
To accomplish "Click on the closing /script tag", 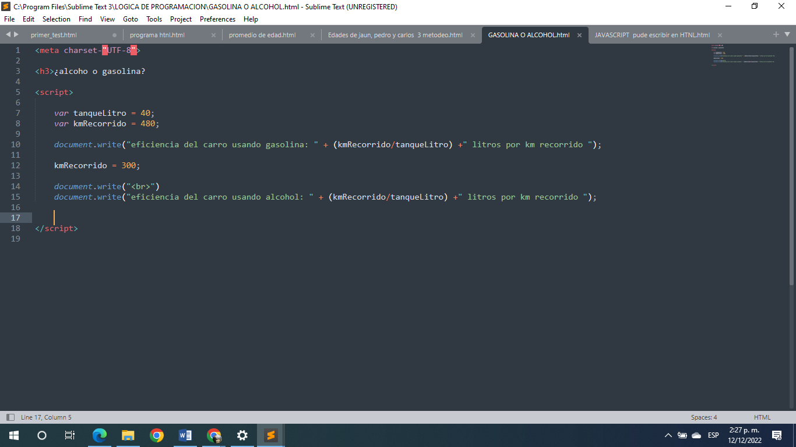I will [x=57, y=228].
